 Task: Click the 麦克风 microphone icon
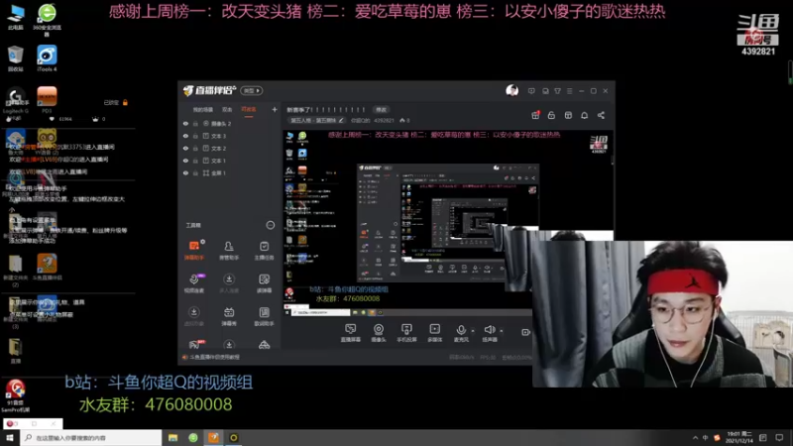click(x=461, y=330)
